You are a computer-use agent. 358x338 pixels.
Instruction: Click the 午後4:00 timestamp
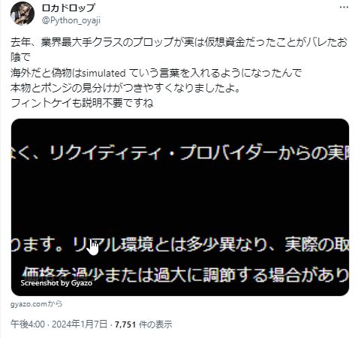[28, 324]
